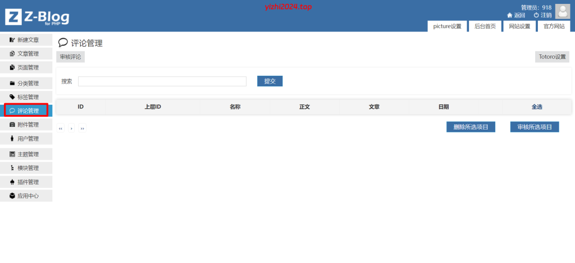Screen dimensions: 575x263
Task: Click the 页面管理 page icon
Action: click(x=12, y=68)
